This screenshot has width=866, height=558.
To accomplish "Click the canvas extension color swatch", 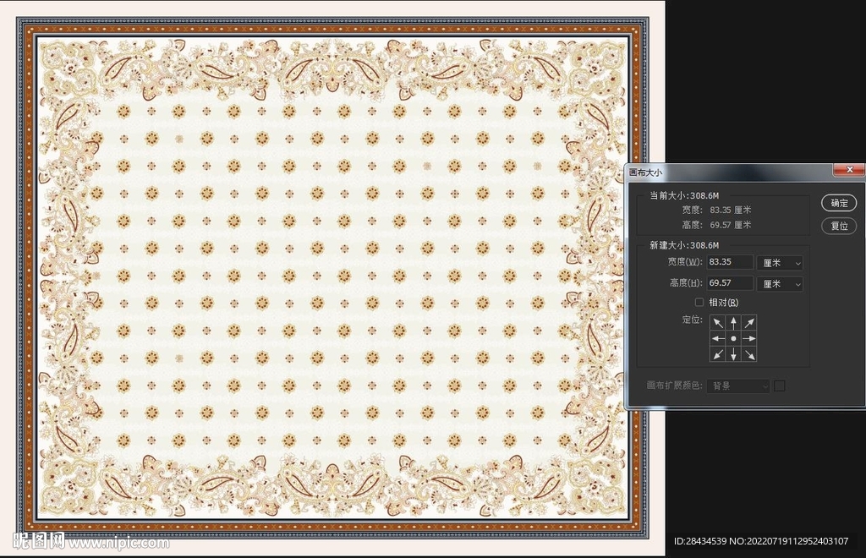I will (780, 386).
